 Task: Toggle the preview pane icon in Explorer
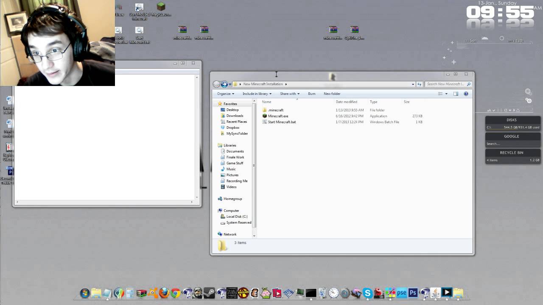(x=456, y=94)
